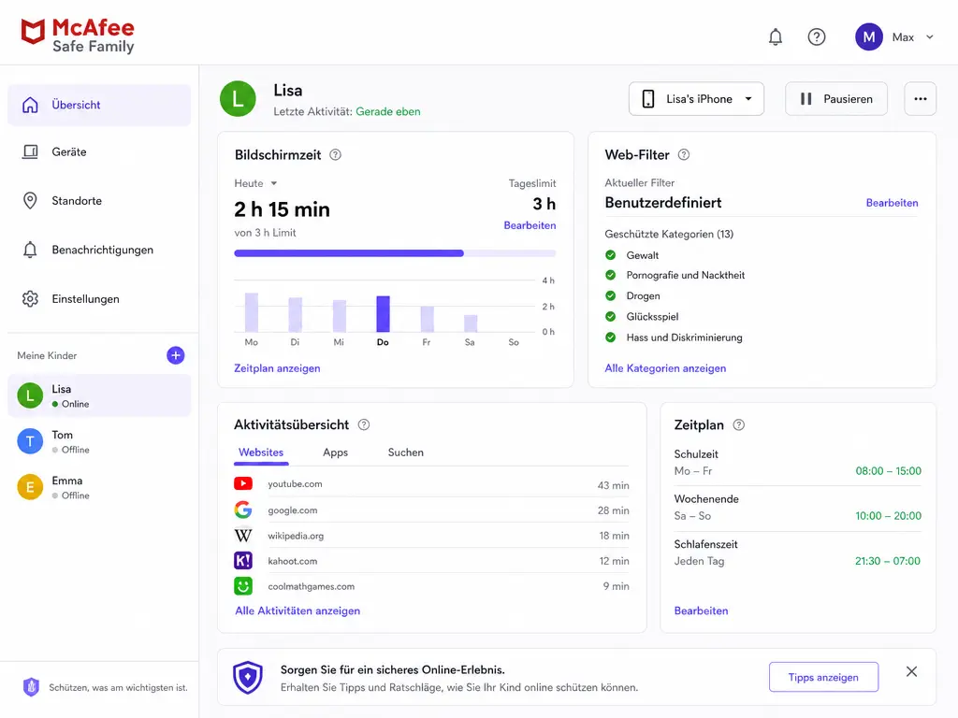Select the Fr bar in the chart
This screenshot has width=958, height=718.
coord(427,320)
